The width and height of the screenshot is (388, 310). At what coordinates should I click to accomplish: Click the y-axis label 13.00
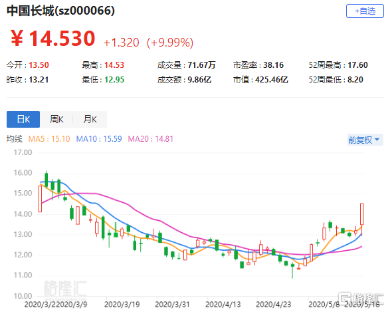coord(23,234)
